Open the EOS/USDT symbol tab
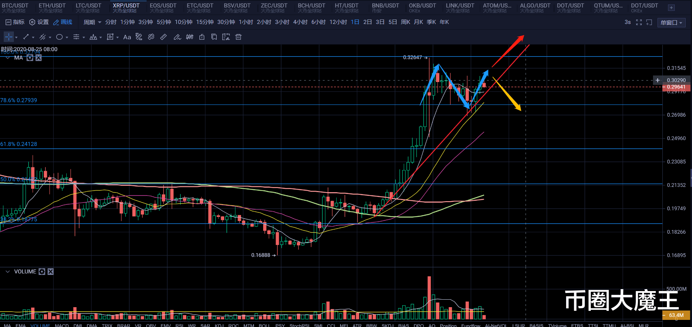Image resolution: width=692 pixels, height=327 pixels. (x=163, y=7)
